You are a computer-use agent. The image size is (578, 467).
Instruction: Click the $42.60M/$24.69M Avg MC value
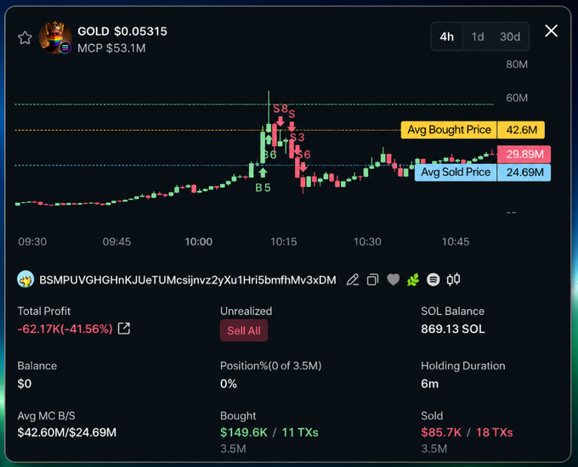click(x=66, y=432)
